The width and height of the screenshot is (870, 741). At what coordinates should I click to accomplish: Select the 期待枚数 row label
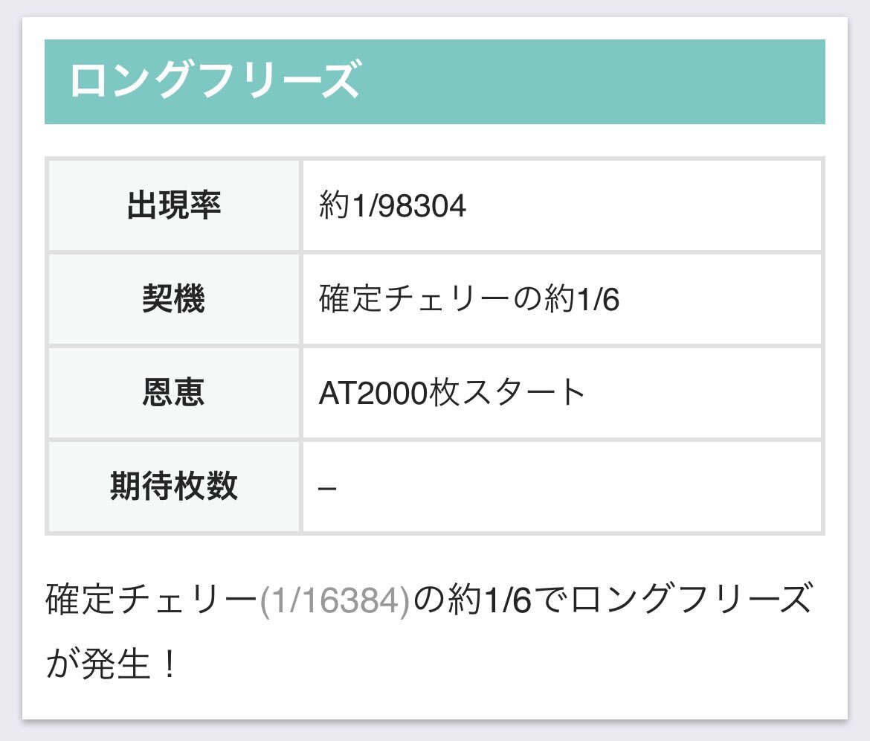click(x=174, y=487)
